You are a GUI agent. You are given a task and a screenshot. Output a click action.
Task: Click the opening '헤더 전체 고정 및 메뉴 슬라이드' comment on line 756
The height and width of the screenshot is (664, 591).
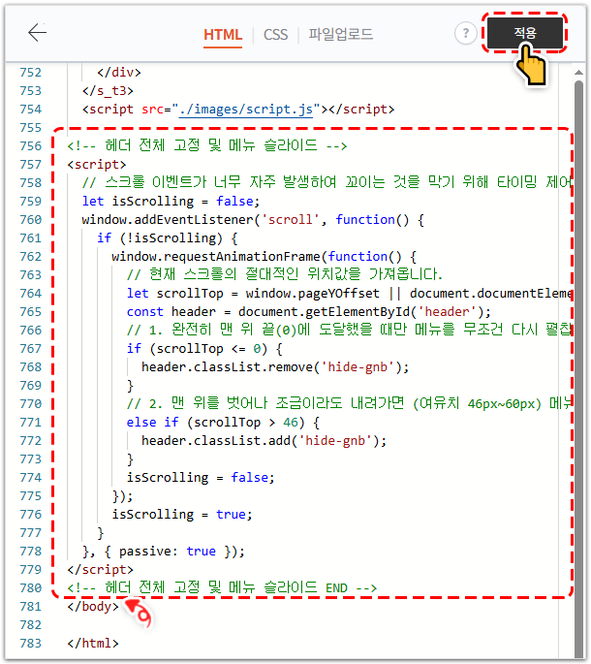click(207, 145)
